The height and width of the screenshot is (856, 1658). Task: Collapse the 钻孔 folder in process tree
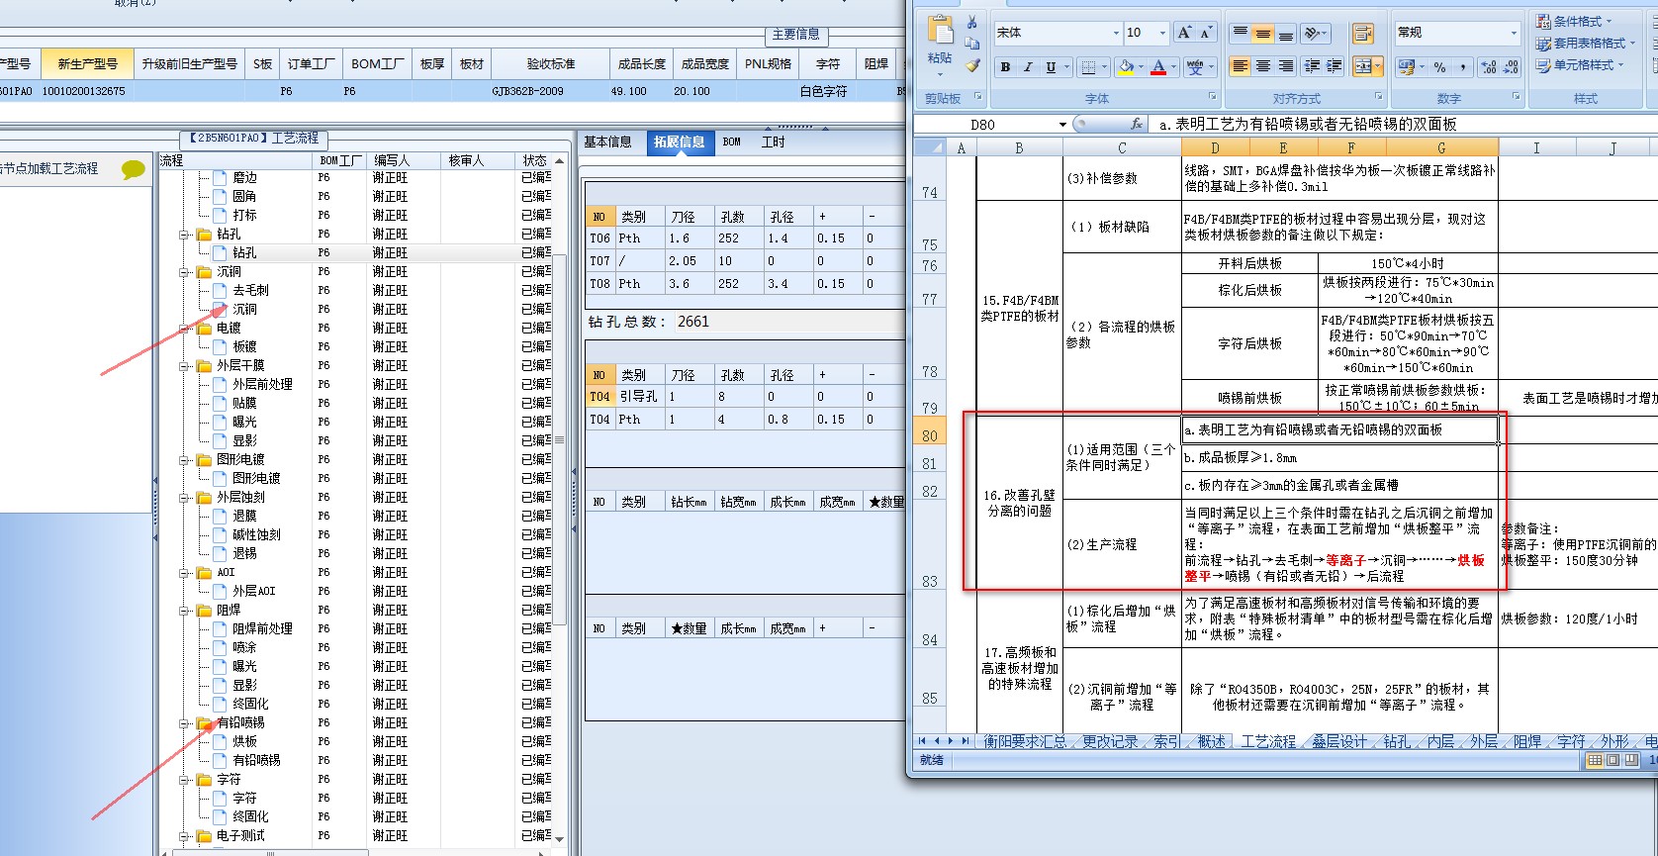tap(184, 235)
